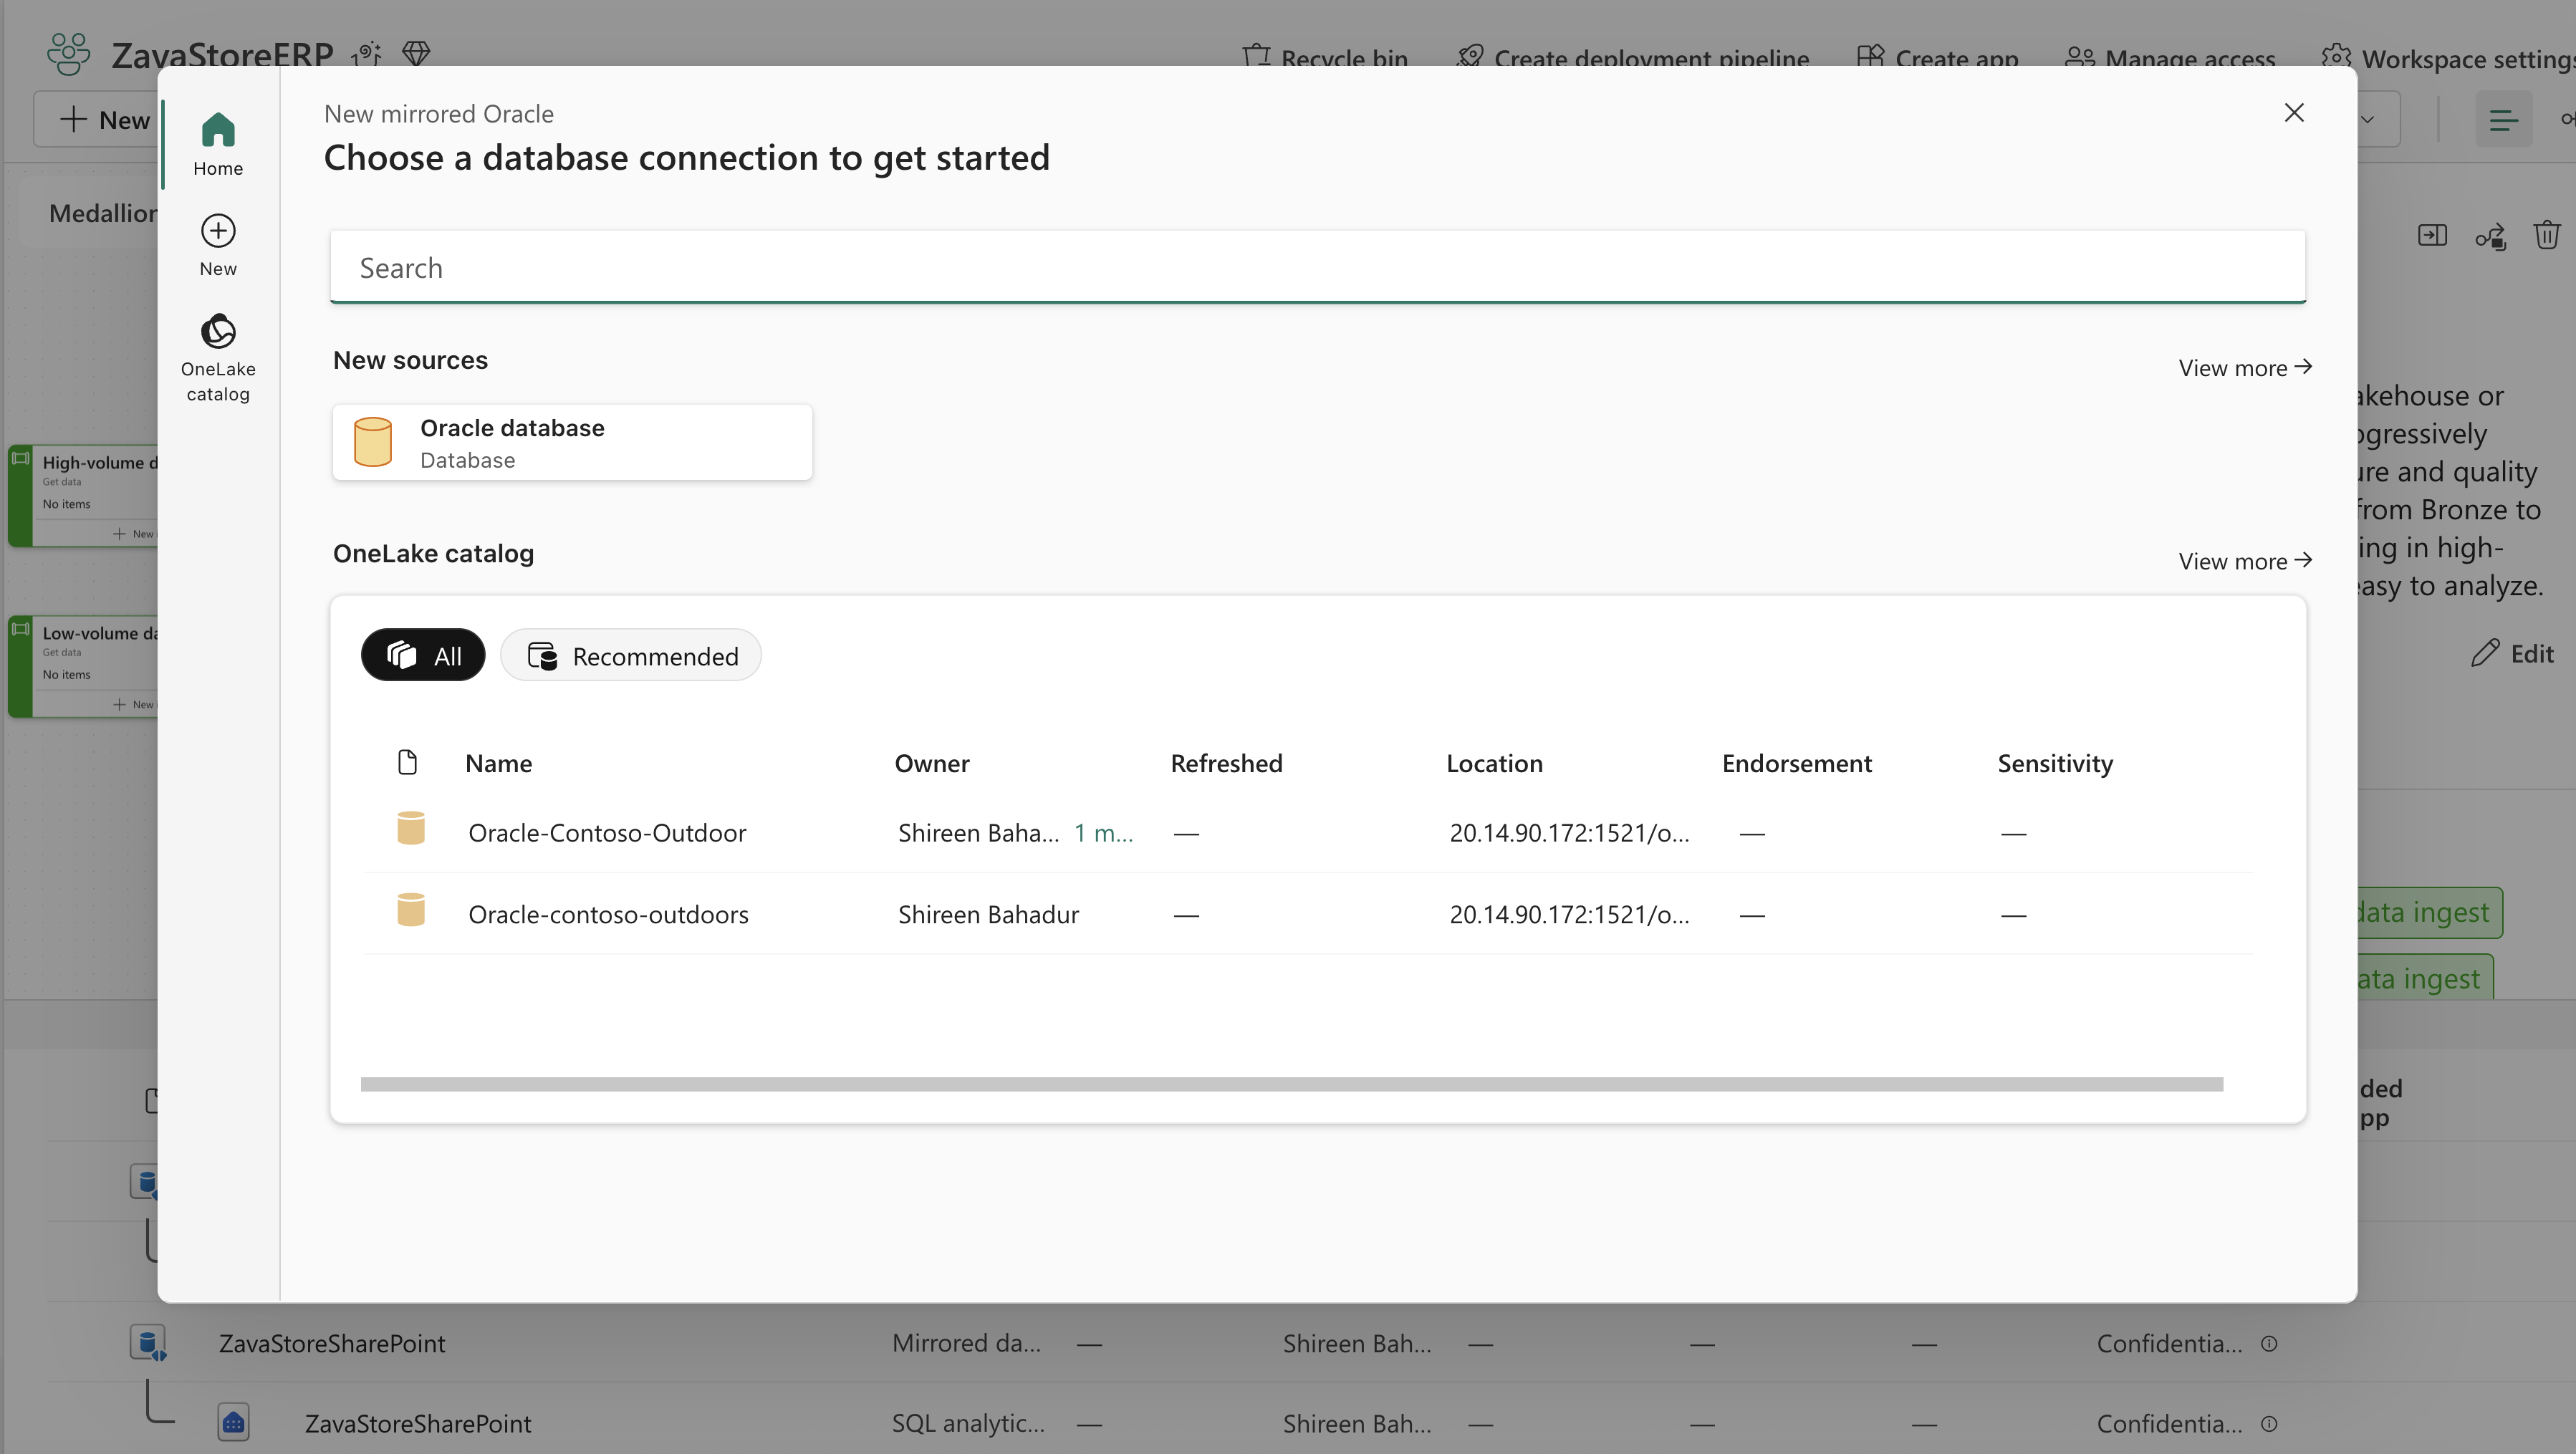Focus the Search input field

1317,268
